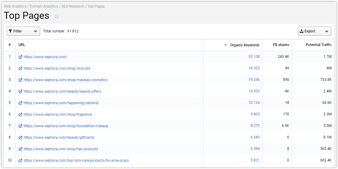This screenshot has width=338, height=169.
Task: Go to Domain Analytics breadcrumb
Action: pos(44,6)
